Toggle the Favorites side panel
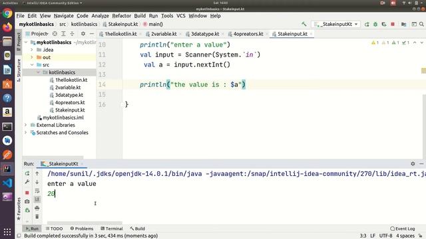426x239 pixels. 19,209
